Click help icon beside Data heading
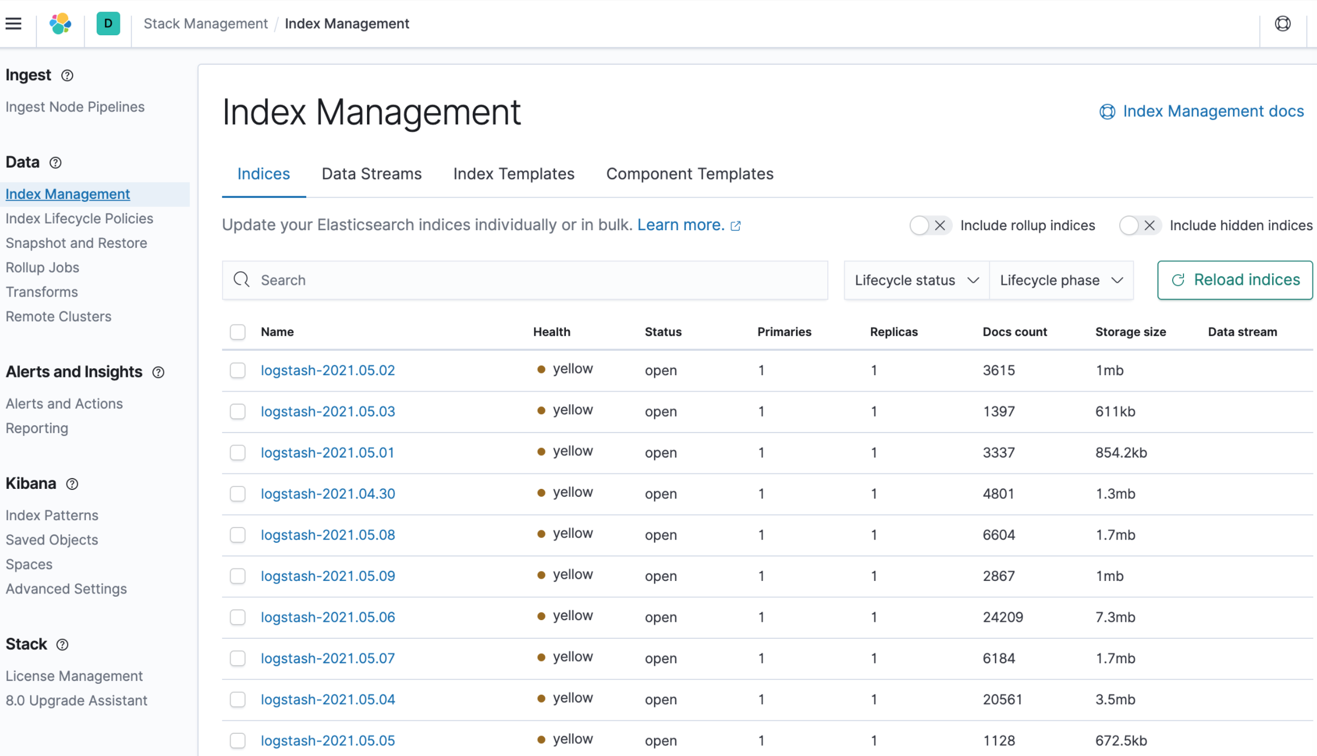 tap(55, 163)
